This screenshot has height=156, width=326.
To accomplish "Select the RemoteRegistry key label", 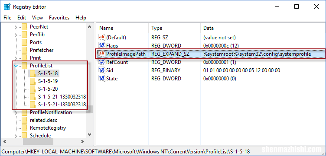I will (48, 128).
